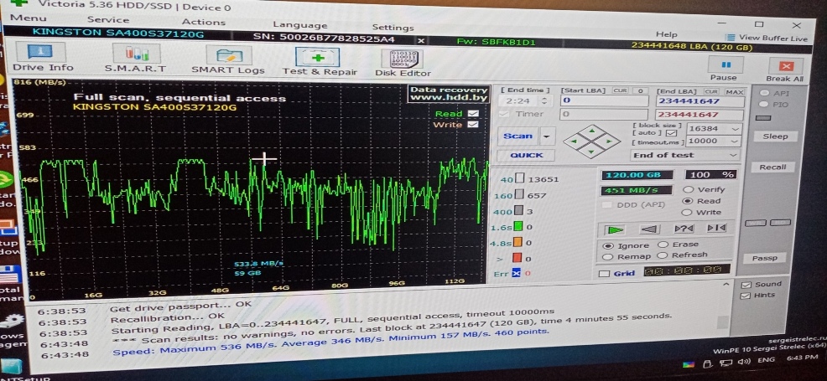Open the Help menu

667,34
